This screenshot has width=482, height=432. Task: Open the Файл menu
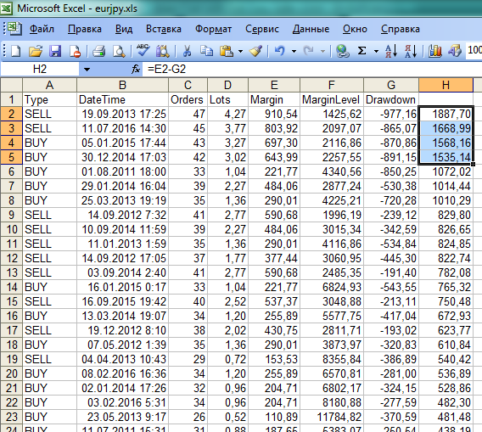[42, 29]
